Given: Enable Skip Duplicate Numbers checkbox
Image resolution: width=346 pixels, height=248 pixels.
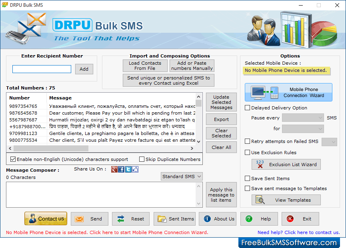Looking at the screenshot, I should tap(142, 159).
